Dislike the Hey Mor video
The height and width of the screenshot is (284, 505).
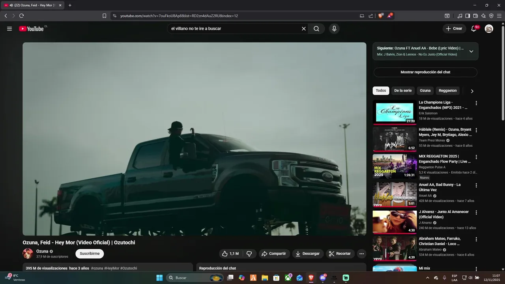[x=249, y=254]
